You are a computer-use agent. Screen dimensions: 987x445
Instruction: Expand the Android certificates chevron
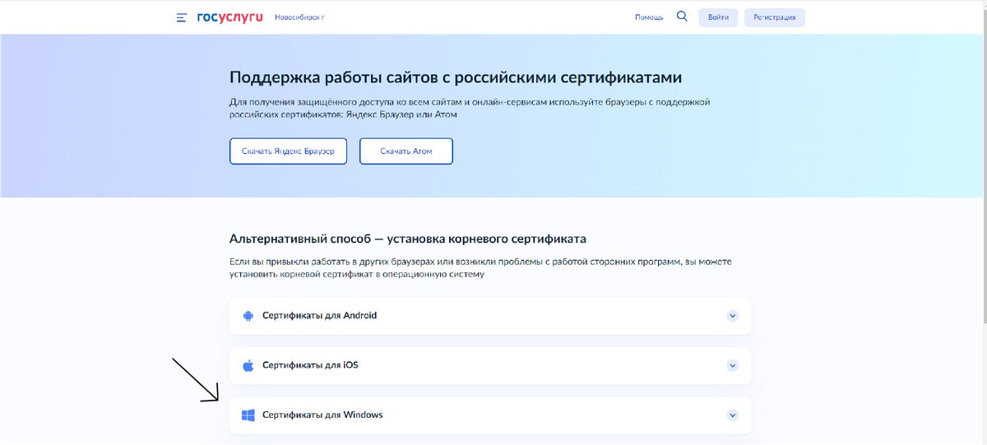pos(733,316)
